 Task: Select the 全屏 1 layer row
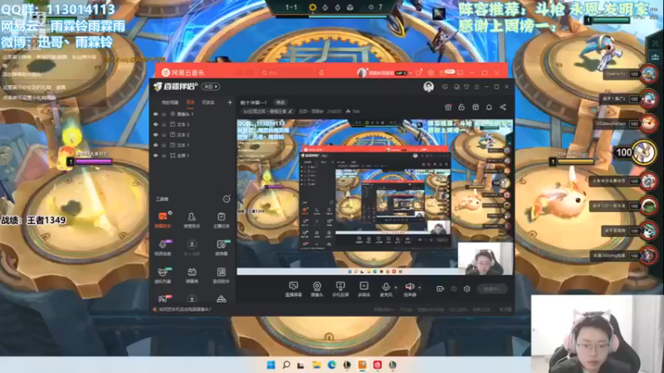192,156
